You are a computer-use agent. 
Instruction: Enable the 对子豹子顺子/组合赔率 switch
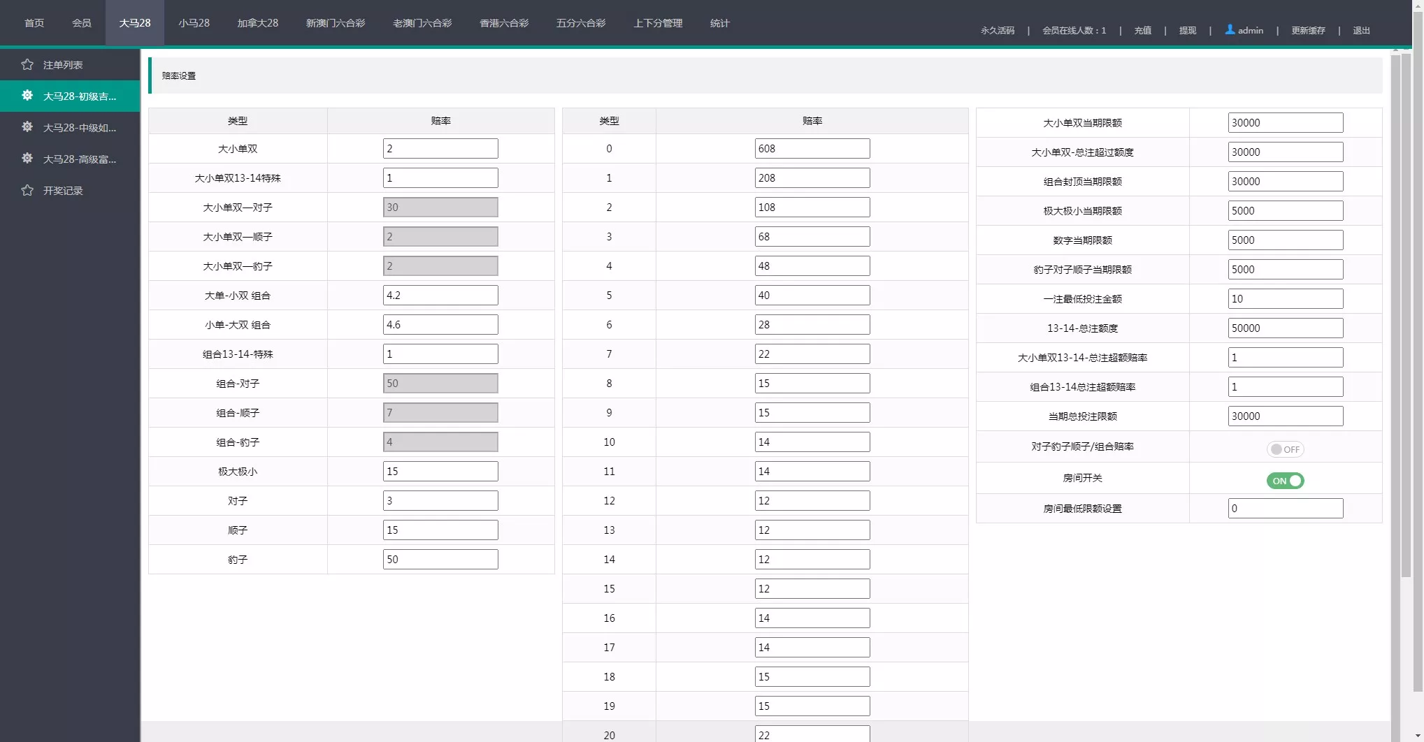[x=1285, y=449]
